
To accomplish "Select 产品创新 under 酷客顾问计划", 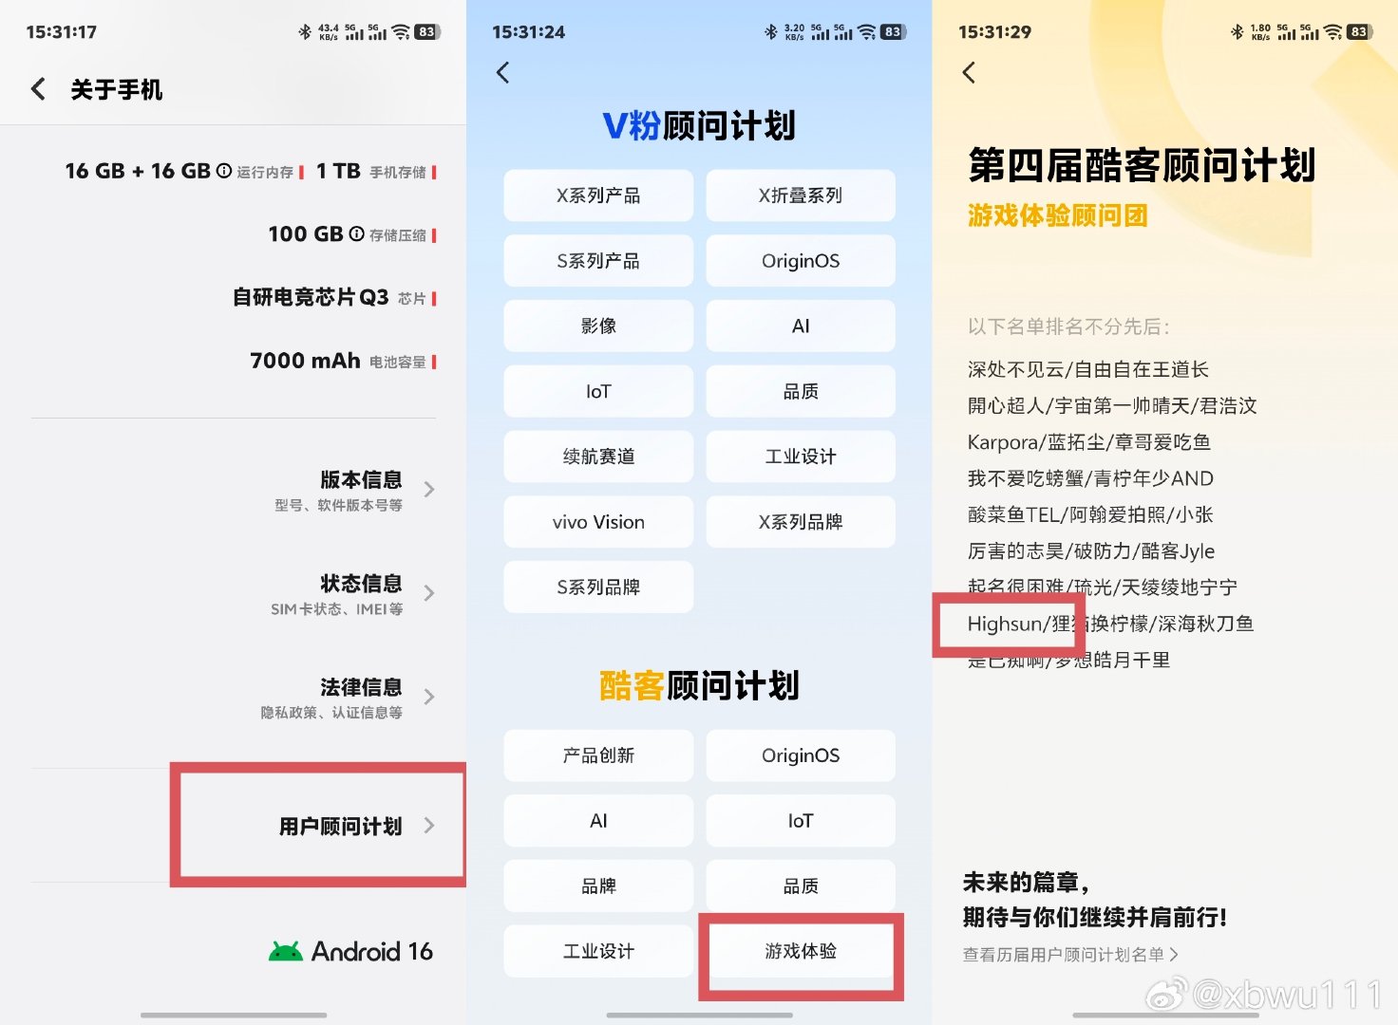I will coord(598,755).
